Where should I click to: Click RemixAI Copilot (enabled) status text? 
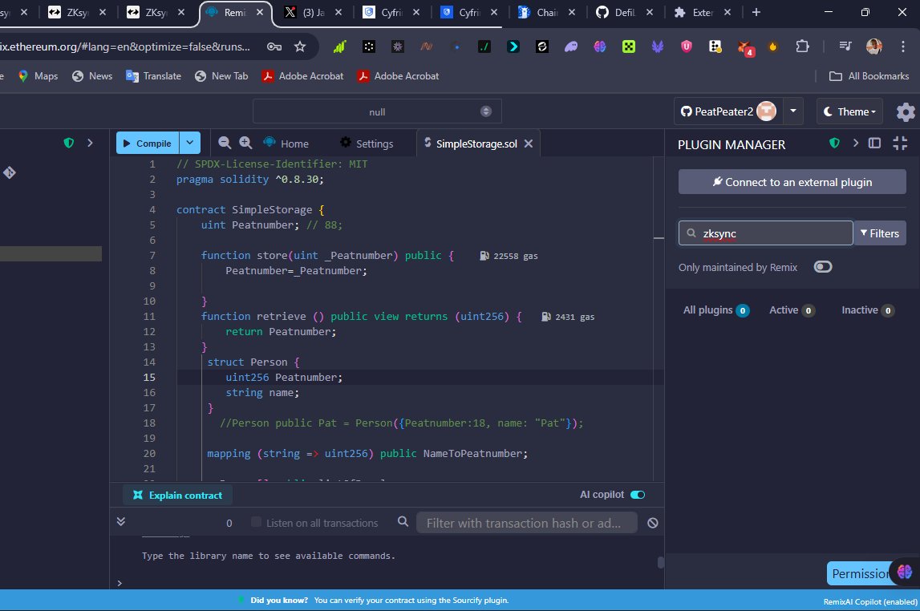point(869,601)
